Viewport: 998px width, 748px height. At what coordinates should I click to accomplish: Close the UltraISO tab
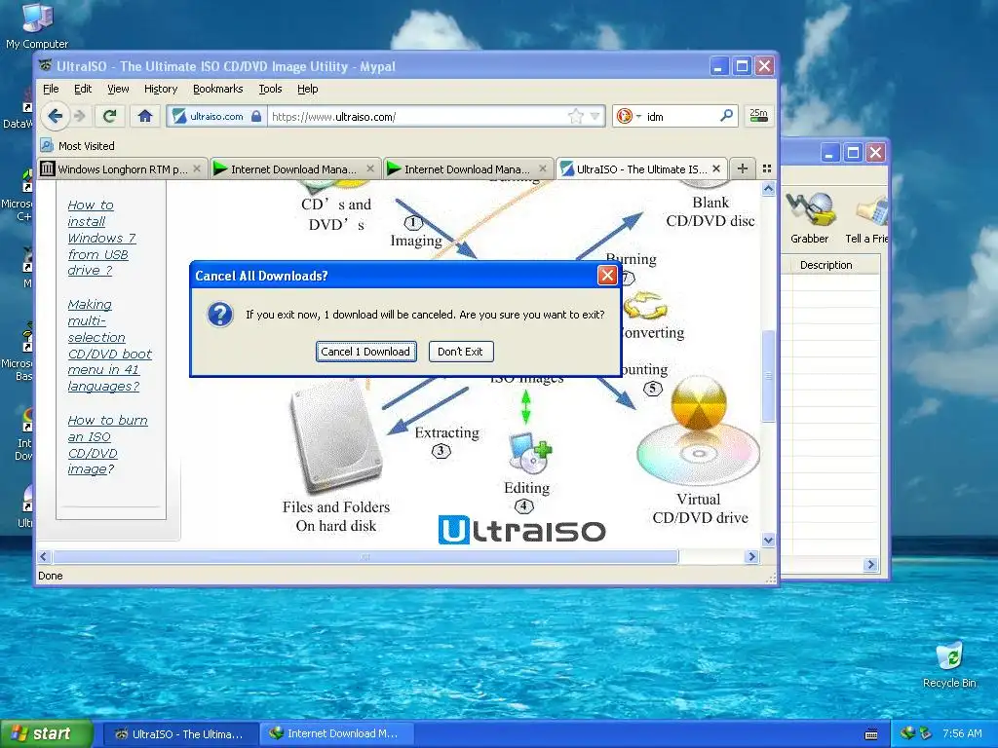click(716, 168)
